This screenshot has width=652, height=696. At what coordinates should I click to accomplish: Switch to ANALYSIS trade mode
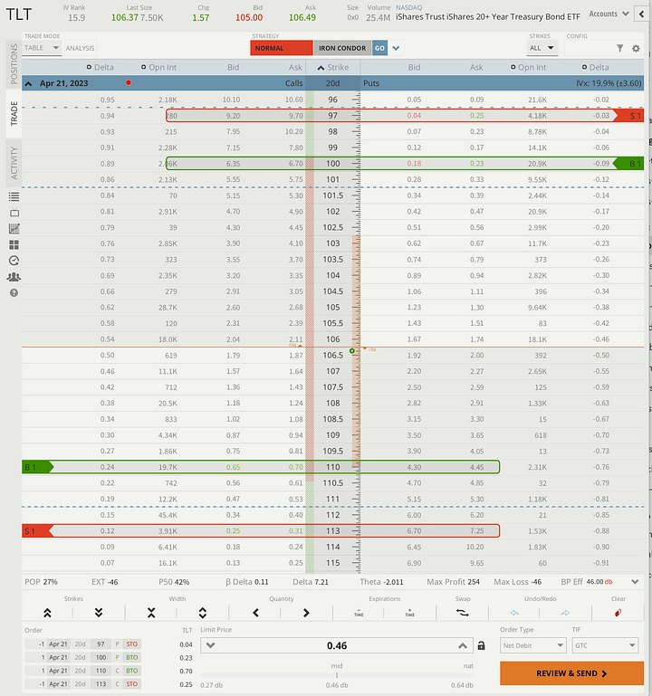pyautogui.click(x=80, y=48)
